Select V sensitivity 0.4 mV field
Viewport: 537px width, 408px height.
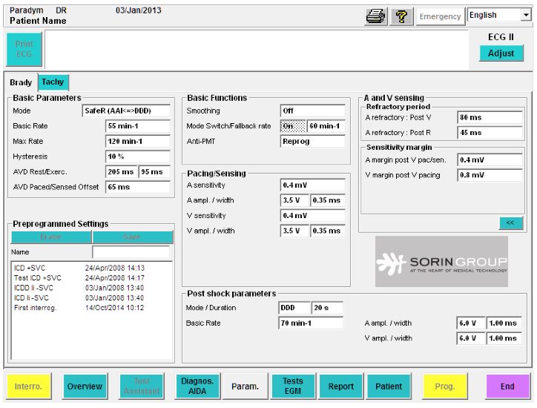click(313, 215)
